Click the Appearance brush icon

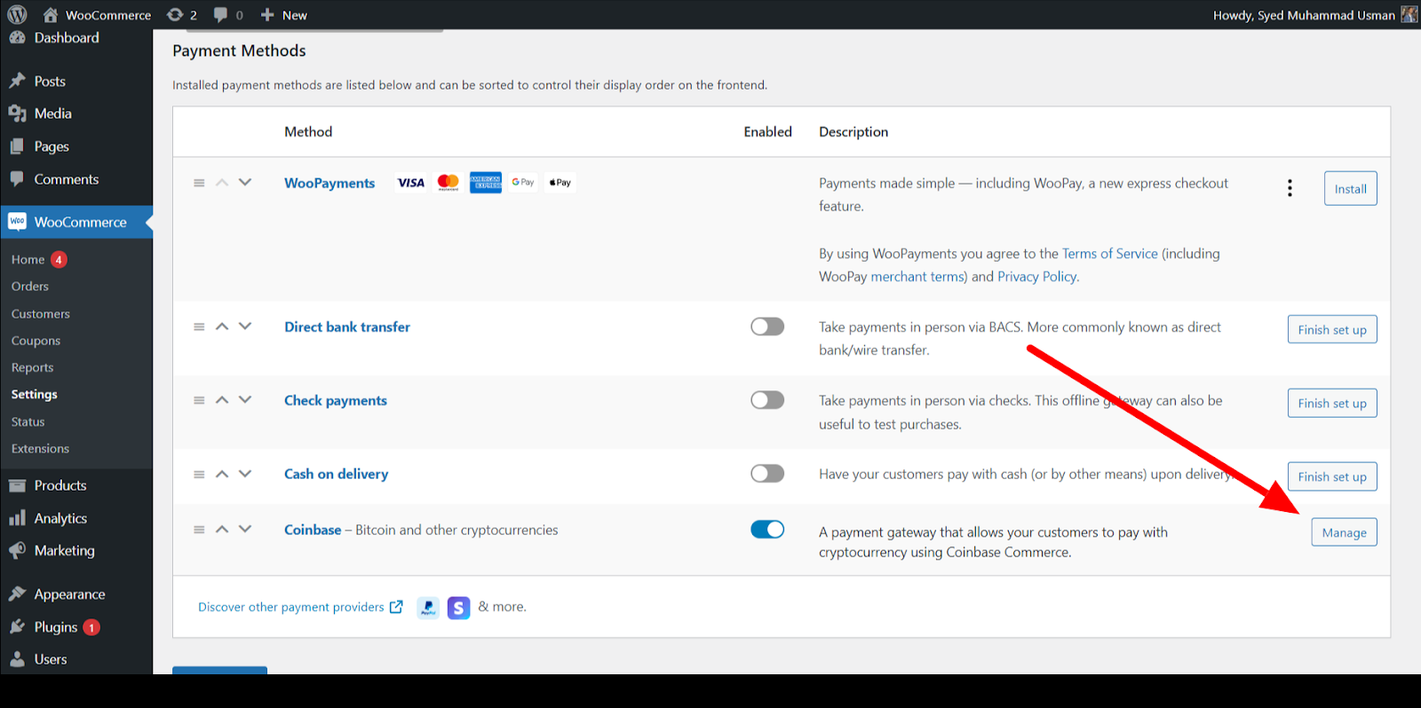click(17, 594)
